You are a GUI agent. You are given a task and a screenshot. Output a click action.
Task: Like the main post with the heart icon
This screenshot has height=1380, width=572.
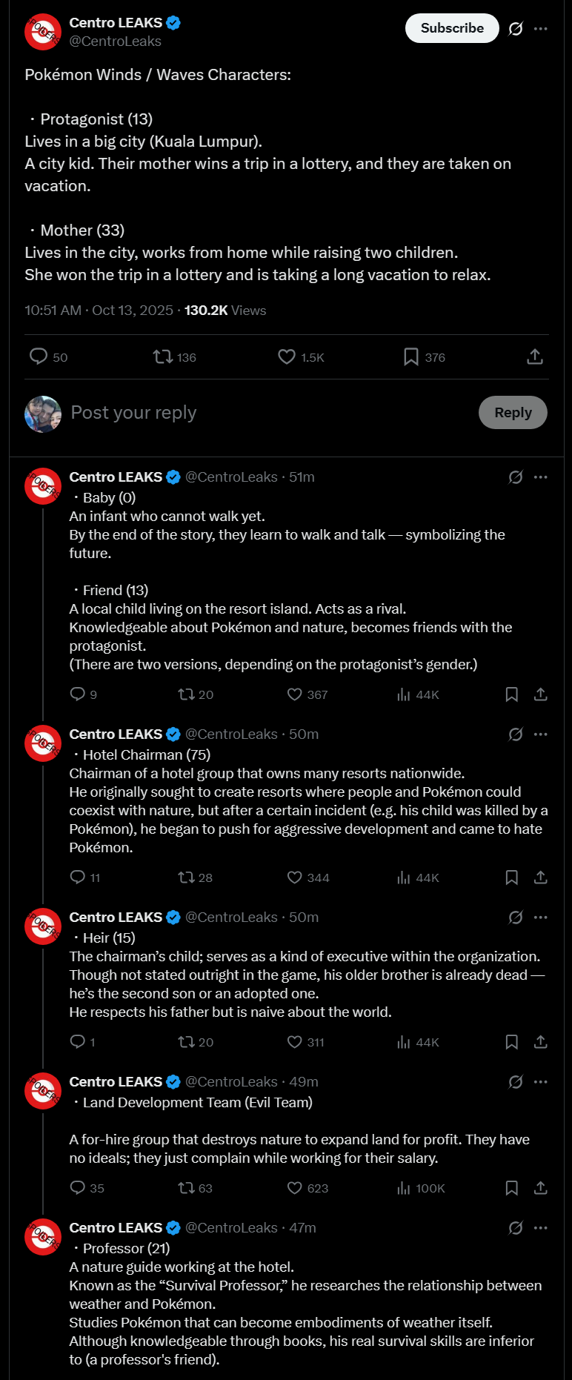[287, 357]
